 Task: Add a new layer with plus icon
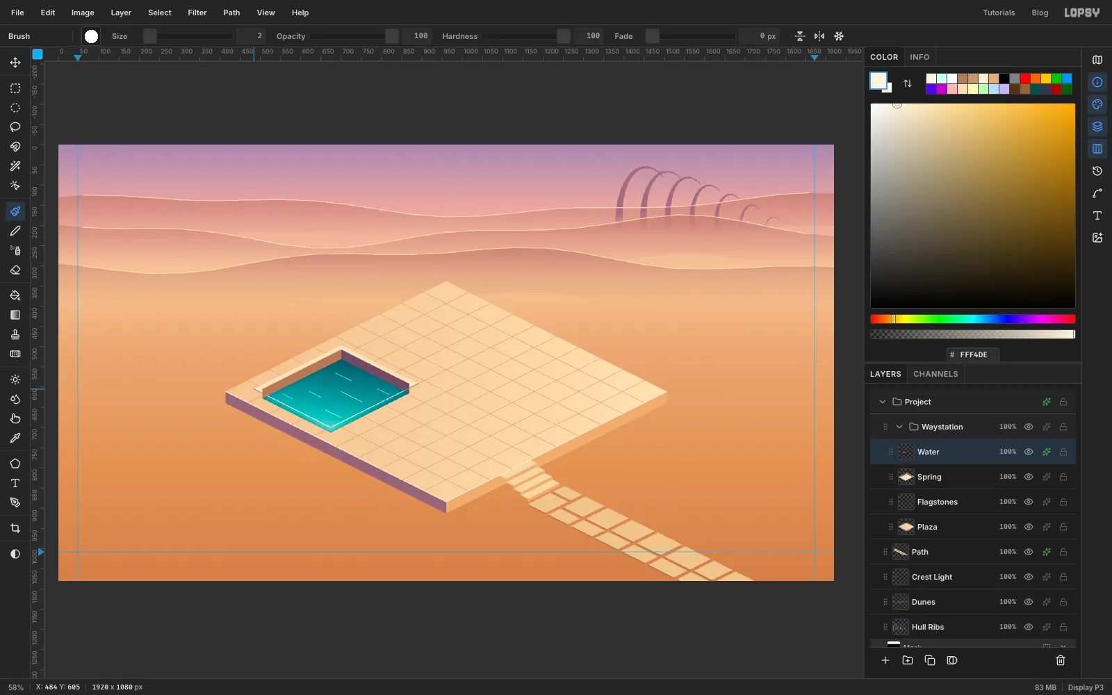885,660
